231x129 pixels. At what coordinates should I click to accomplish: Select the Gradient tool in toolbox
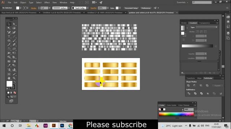pos(14,61)
